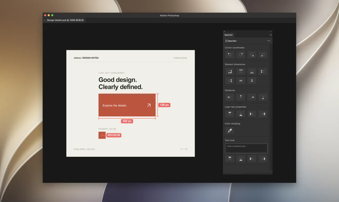
Task: Click the primary color swatch on the canvas
Action: [x=102, y=135]
